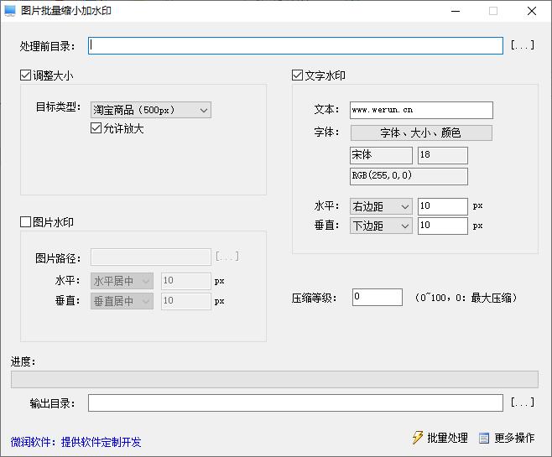Click the （0~100，0：最大压缩） hint text
552x457 pixels.
[466, 298]
